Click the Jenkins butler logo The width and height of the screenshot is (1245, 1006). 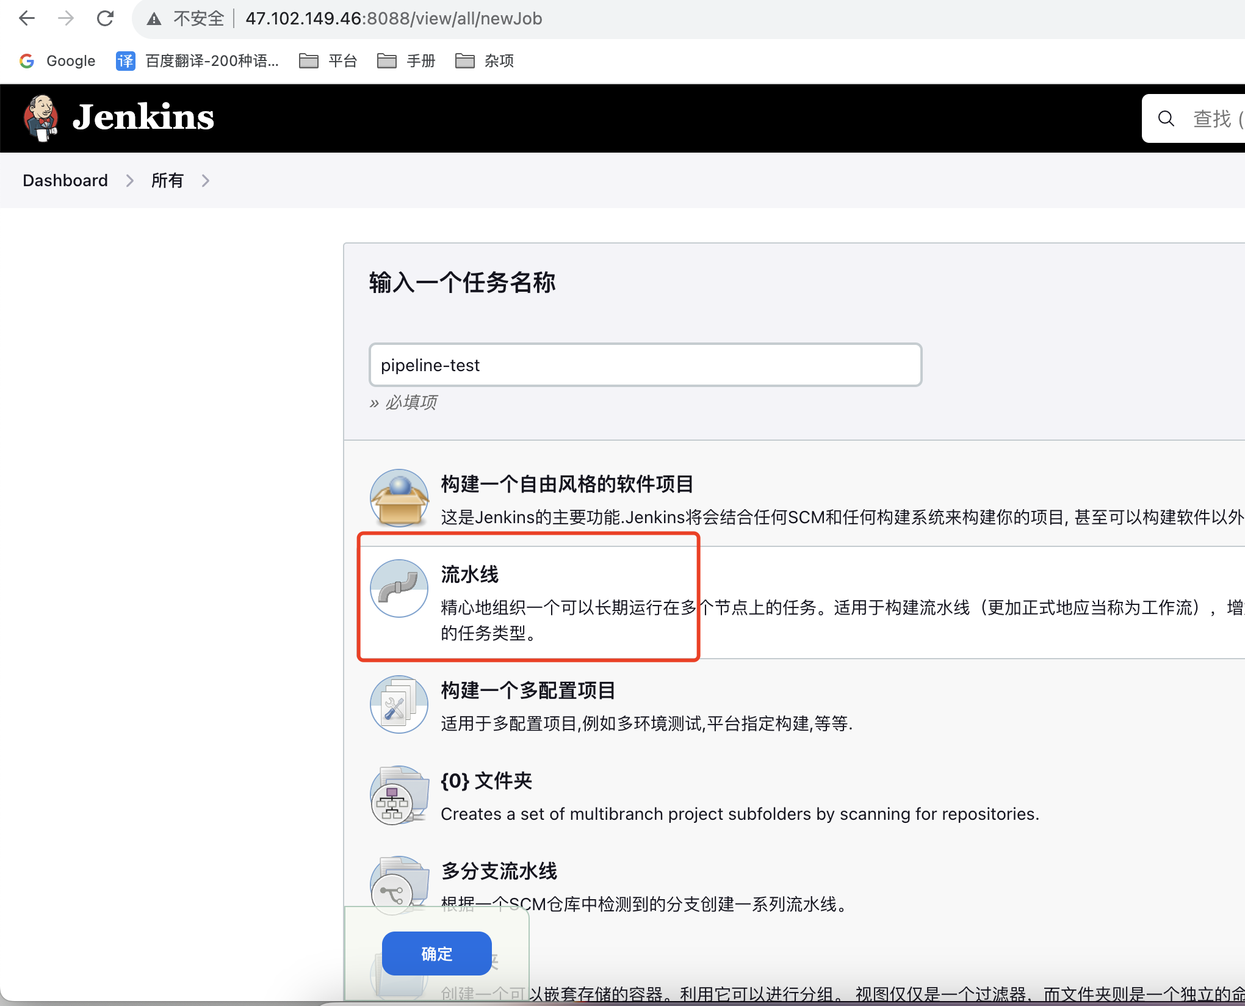(x=41, y=118)
